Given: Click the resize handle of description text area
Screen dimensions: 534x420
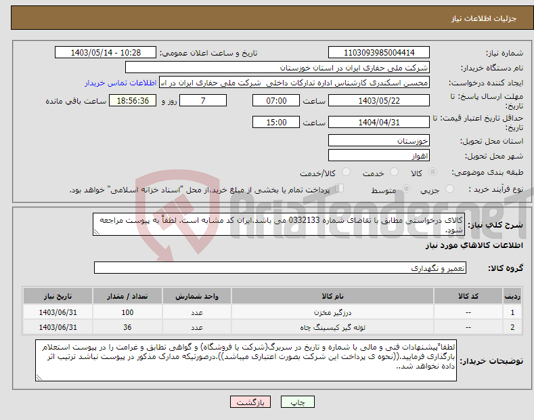Looking at the screenshot, I should pyautogui.click(x=96, y=232).
